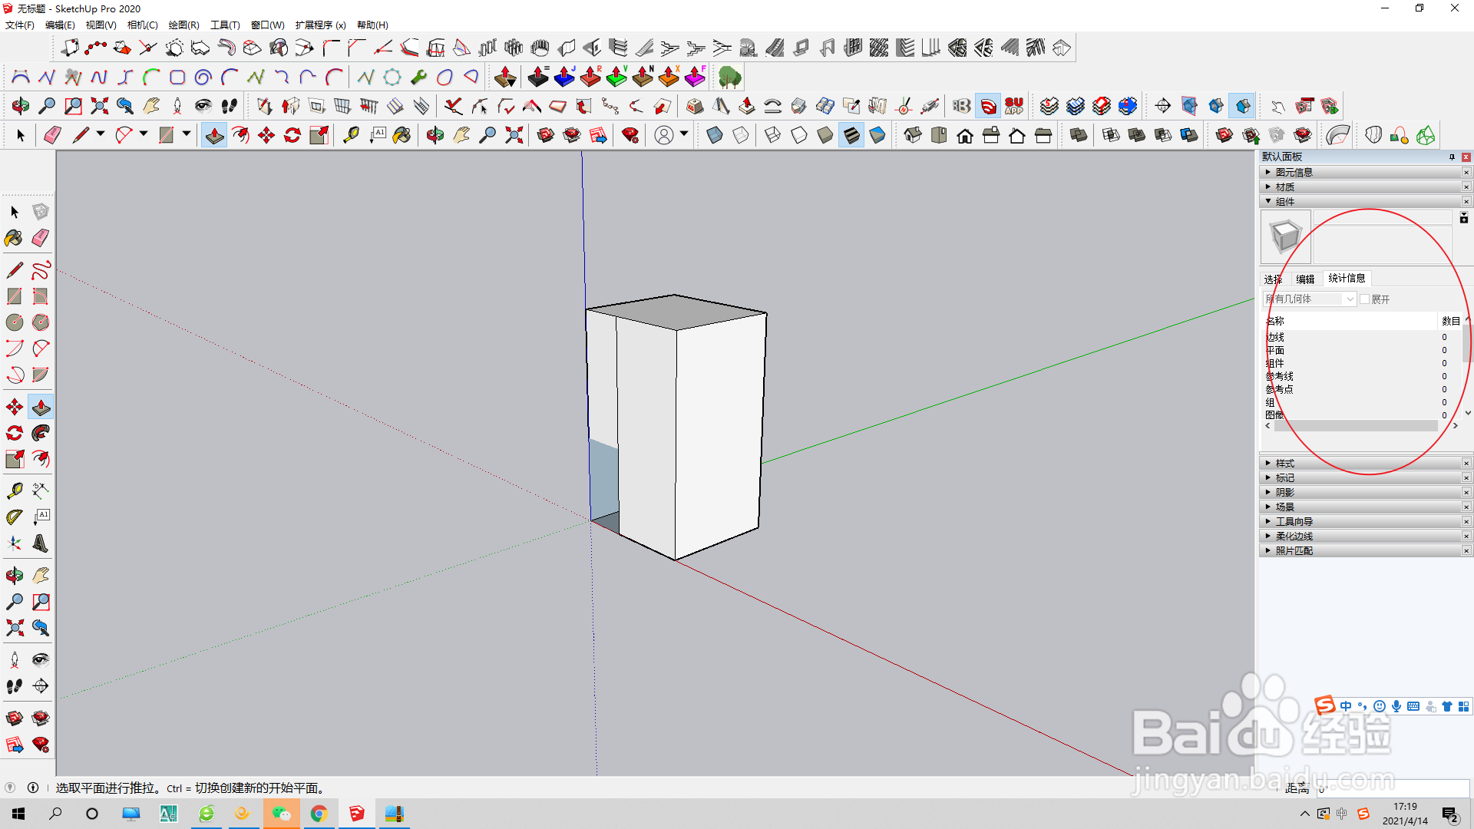
Task: Pin the 默认面板 tray
Action: coord(1451,157)
